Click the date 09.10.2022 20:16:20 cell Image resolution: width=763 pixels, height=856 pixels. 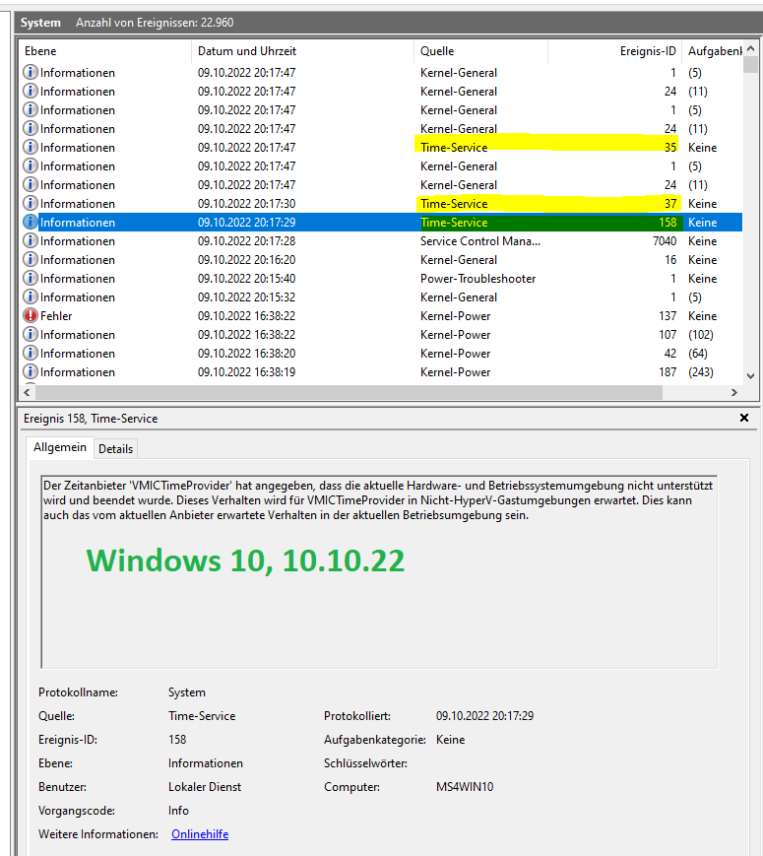point(247,260)
